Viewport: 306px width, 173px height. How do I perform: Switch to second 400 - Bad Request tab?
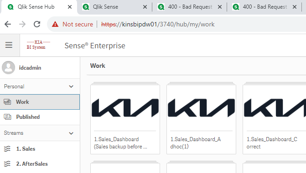(x=265, y=7)
